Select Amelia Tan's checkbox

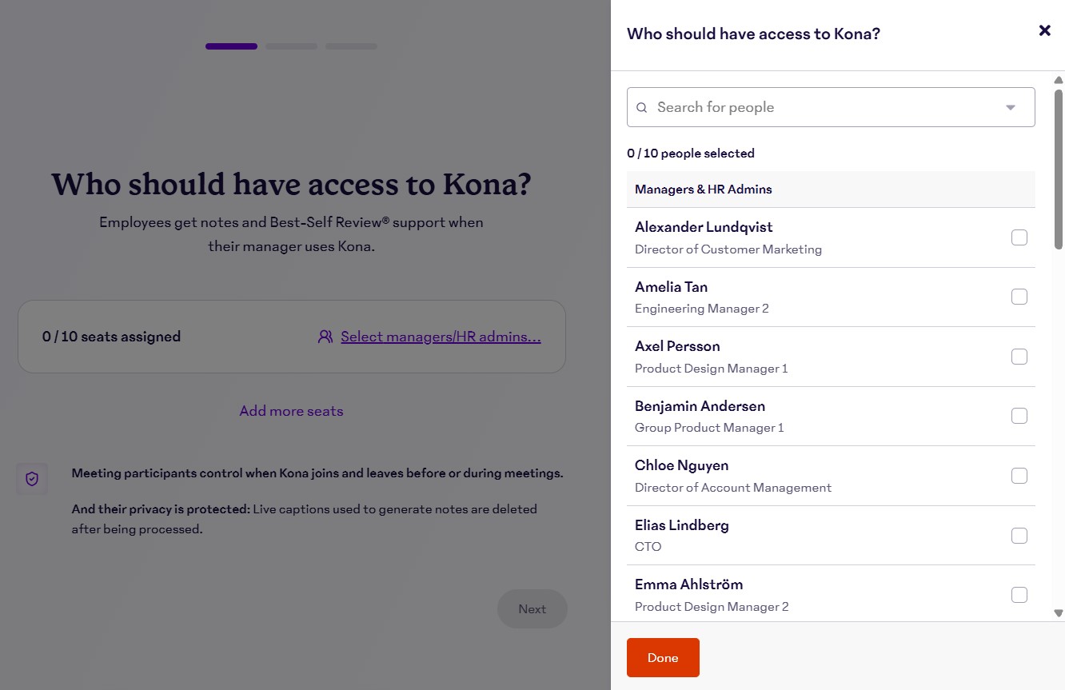[1019, 297]
